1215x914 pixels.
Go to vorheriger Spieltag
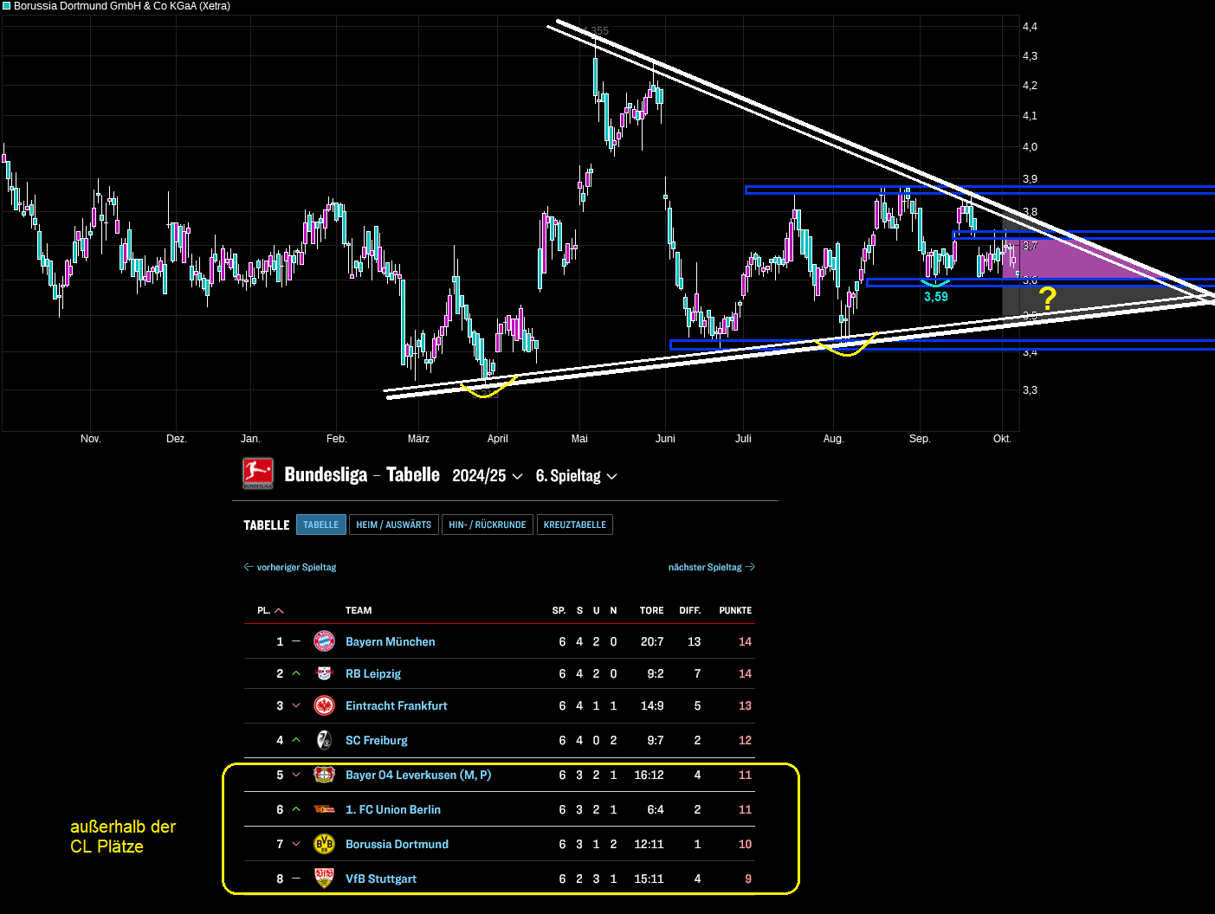[290, 567]
